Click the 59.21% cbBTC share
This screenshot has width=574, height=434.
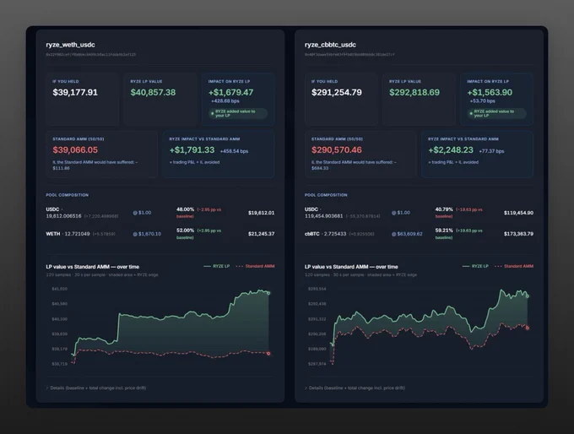[x=444, y=231]
